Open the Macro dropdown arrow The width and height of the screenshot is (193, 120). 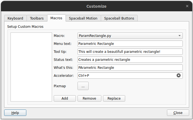(x=179, y=36)
